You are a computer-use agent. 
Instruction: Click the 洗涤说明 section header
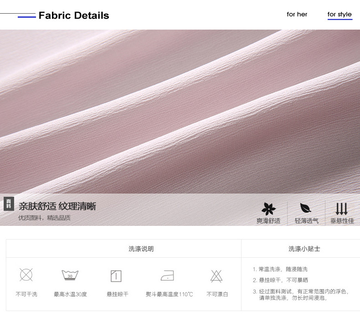pyautogui.click(x=141, y=249)
